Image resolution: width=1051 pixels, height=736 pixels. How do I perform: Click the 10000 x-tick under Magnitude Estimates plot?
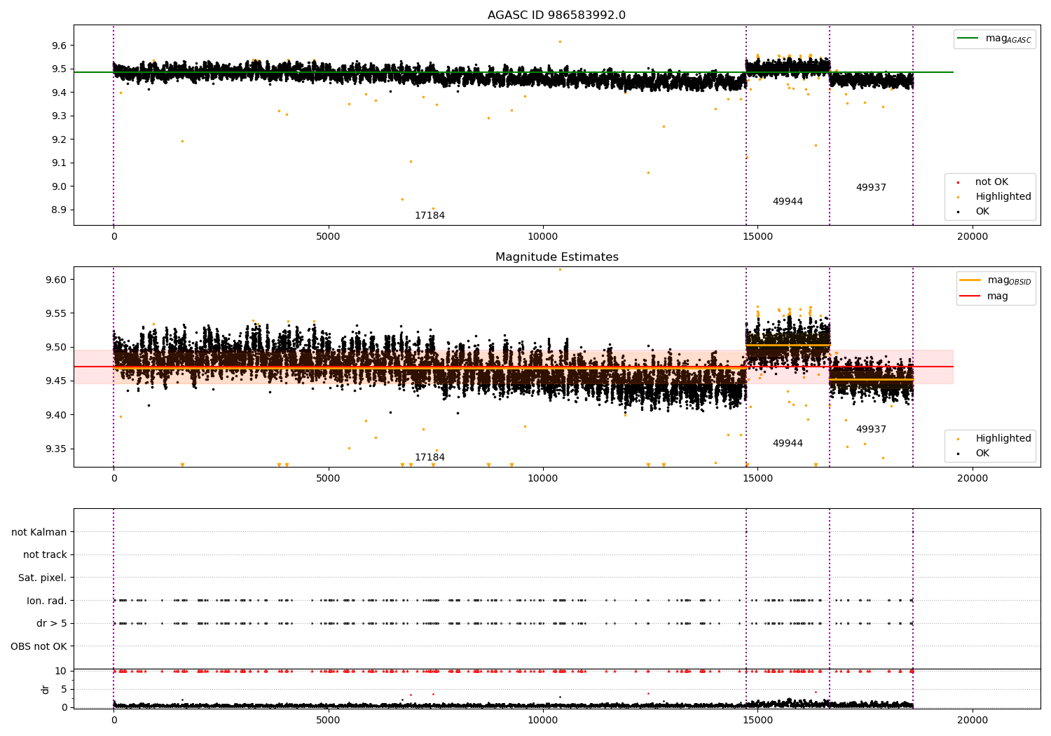pyautogui.click(x=543, y=479)
